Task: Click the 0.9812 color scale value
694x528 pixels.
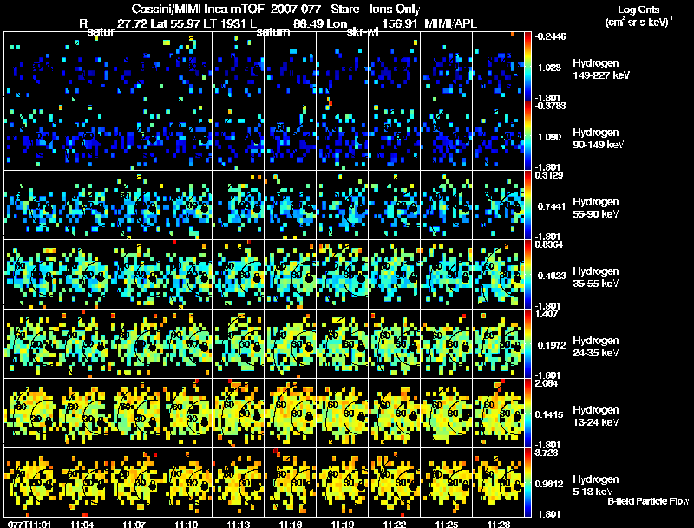Action: pyautogui.click(x=549, y=484)
